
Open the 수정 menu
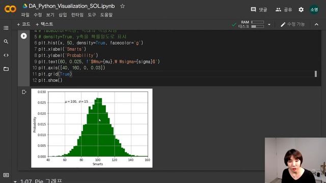(x=38, y=15)
